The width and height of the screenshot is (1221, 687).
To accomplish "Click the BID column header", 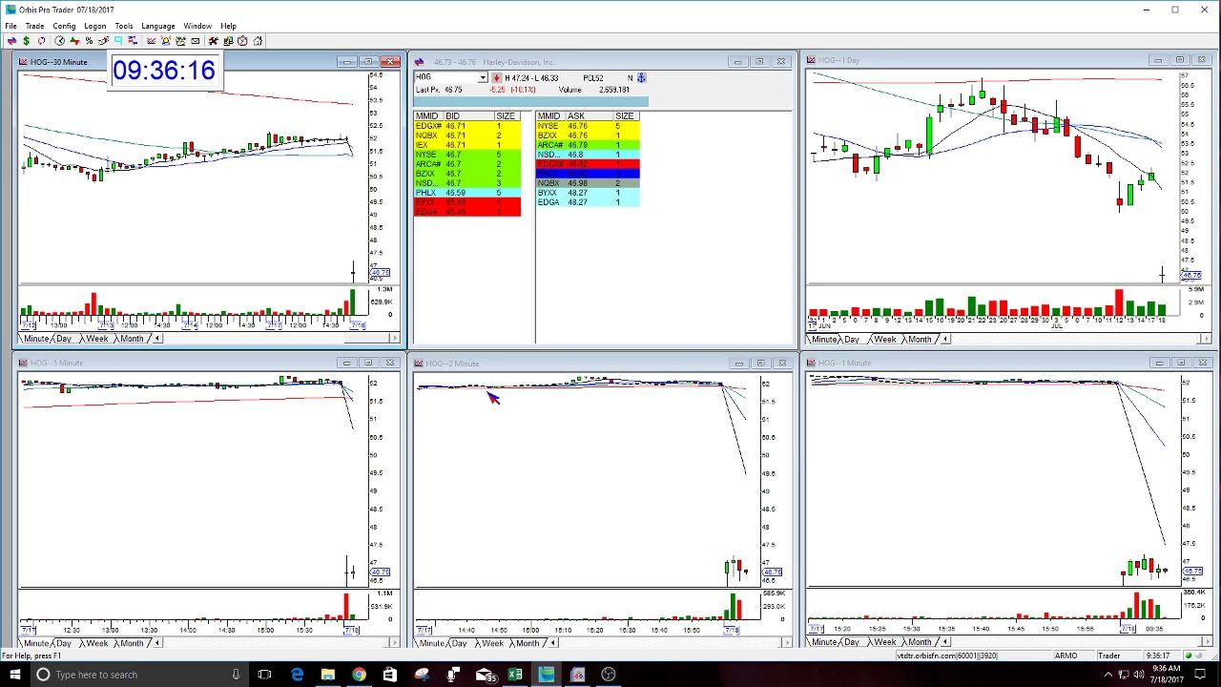I will 466,116.
